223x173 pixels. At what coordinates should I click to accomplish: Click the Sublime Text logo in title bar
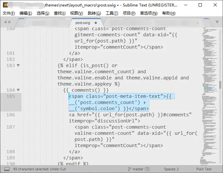(5, 5)
